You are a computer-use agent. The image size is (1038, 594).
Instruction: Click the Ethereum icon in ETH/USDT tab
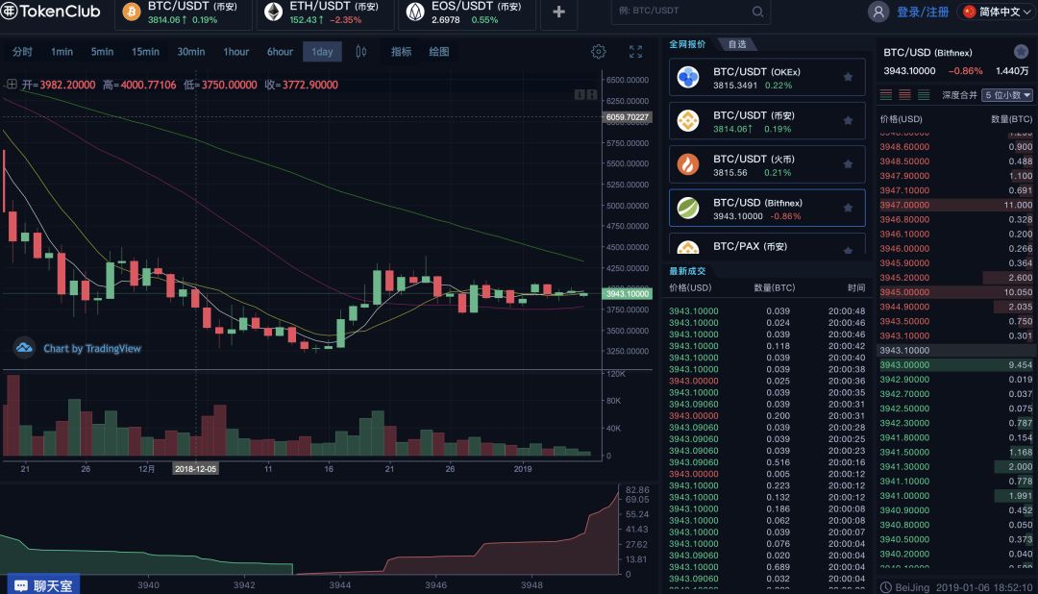click(273, 12)
